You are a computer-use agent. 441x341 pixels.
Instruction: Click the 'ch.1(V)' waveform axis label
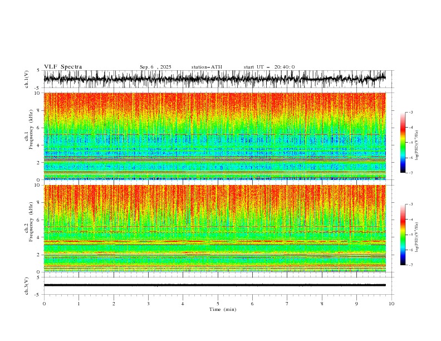(x=27, y=79)
